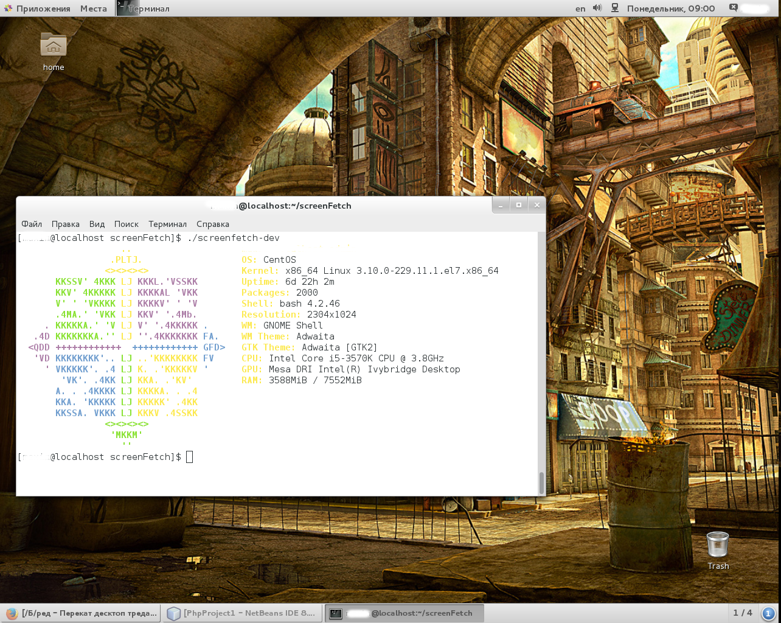Click the terminal vertical scrollbar

click(x=541, y=482)
